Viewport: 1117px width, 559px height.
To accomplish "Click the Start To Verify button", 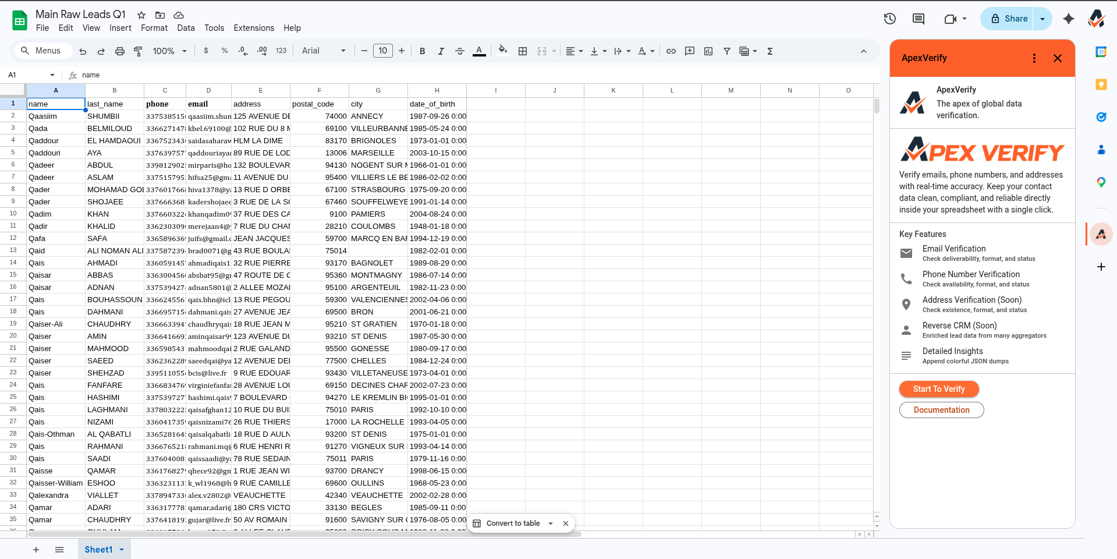I will click(x=938, y=389).
